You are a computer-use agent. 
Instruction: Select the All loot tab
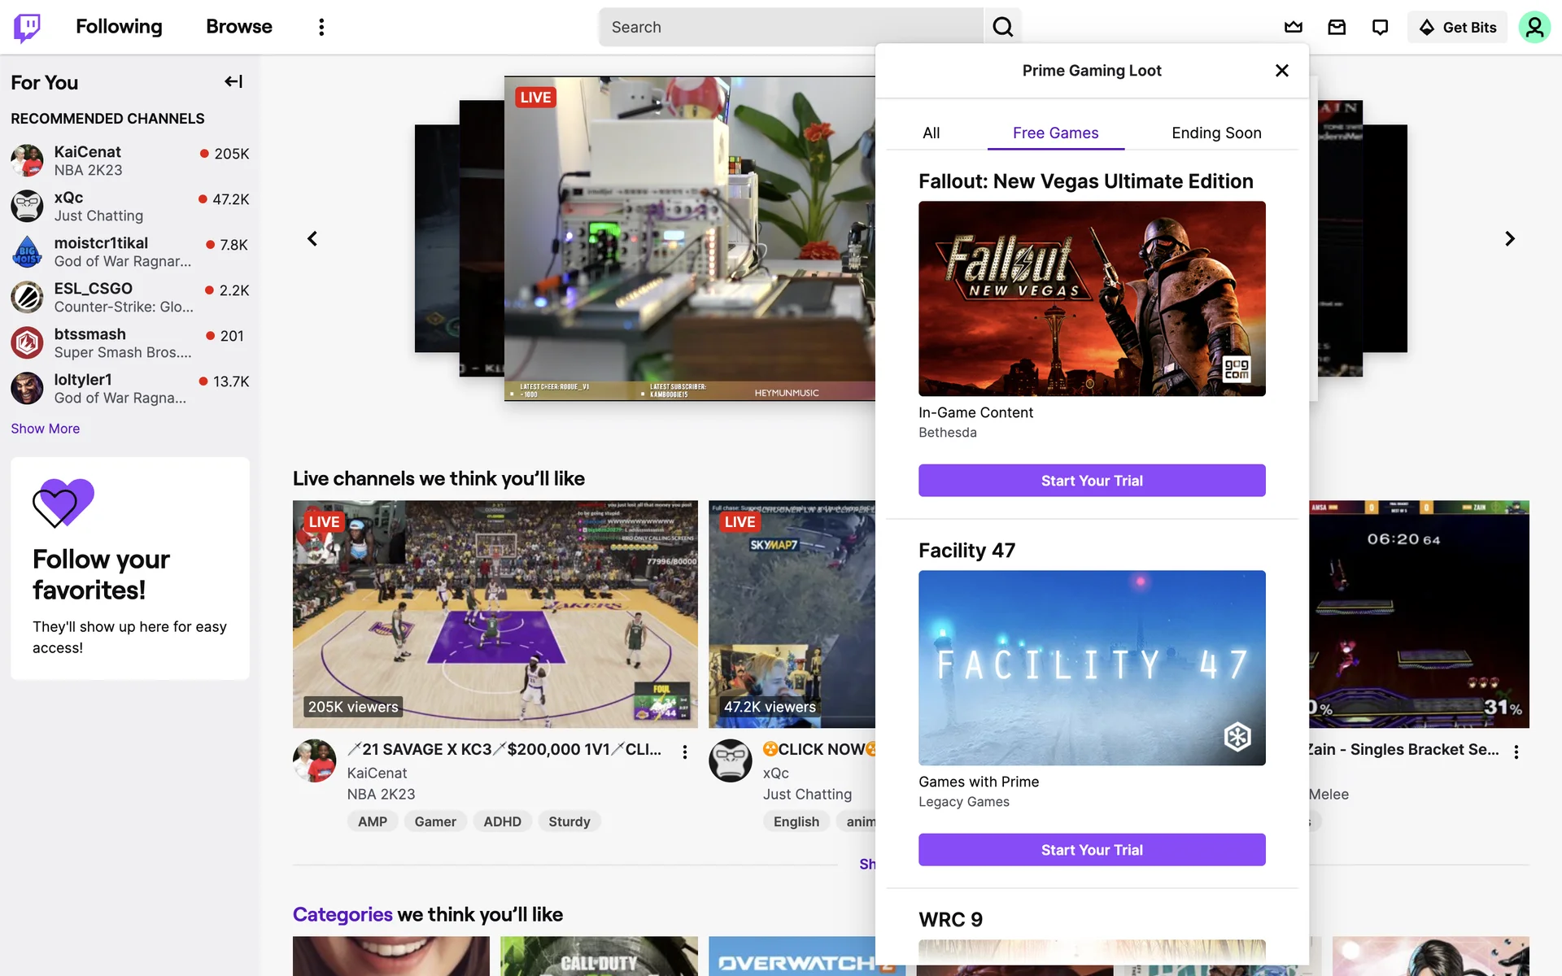point(931,133)
